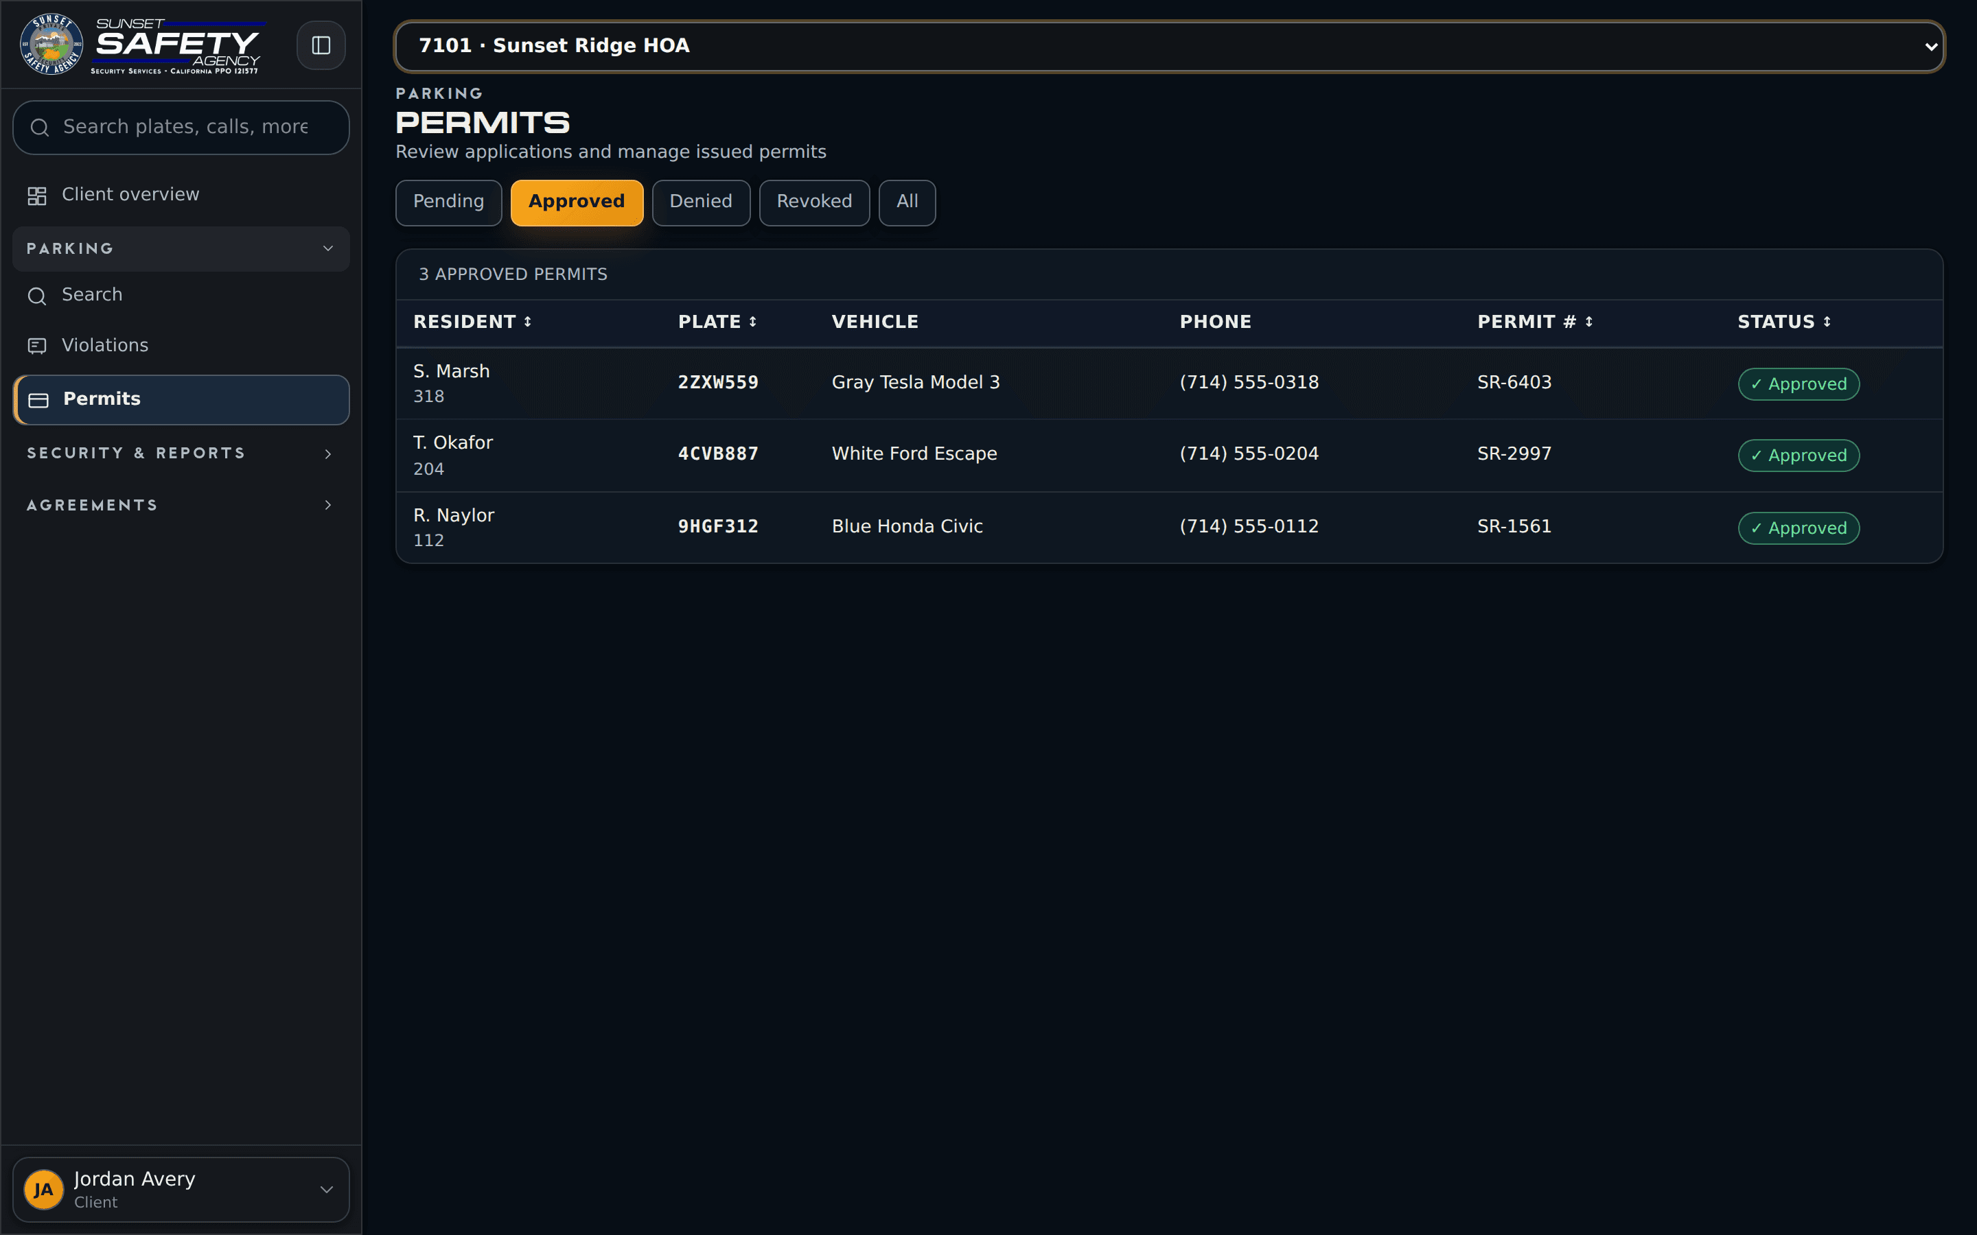Show the All permits tab
Image resolution: width=1977 pixels, height=1235 pixels.
coord(907,202)
